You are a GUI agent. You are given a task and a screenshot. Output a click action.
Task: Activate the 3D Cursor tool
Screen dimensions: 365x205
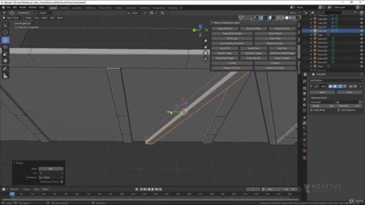(x=5, y=32)
